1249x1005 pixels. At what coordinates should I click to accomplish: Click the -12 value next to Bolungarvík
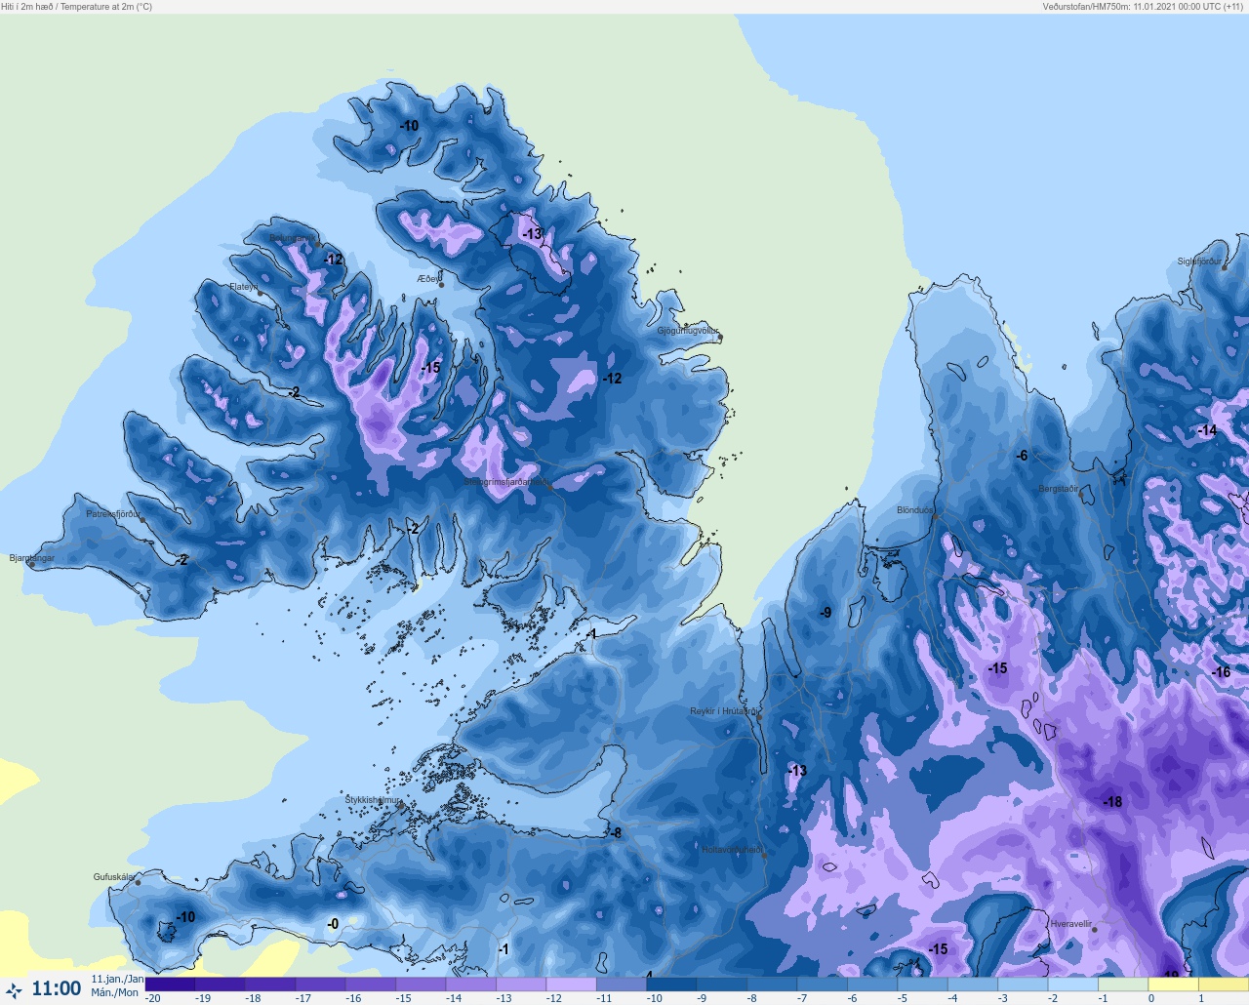[334, 260]
